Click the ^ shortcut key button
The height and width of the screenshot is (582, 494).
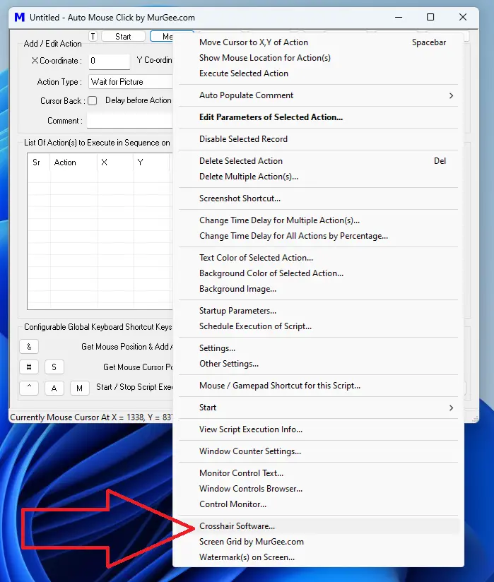[29, 388]
